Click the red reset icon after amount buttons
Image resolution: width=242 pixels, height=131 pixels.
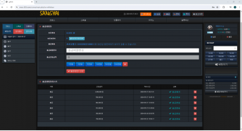[125, 64]
